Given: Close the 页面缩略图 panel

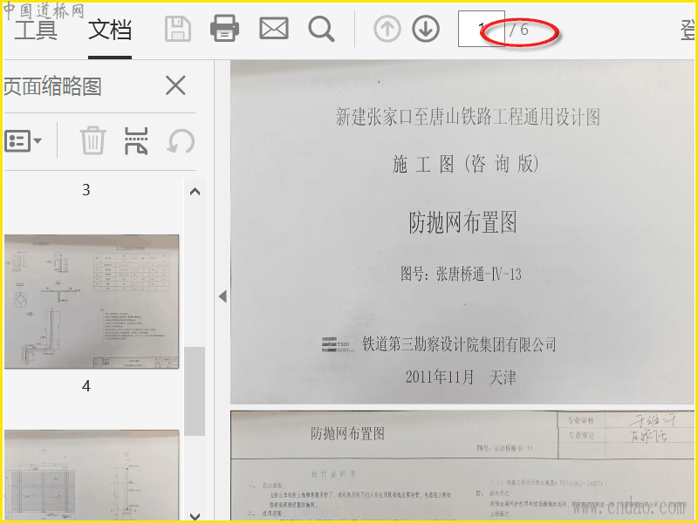Looking at the screenshot, I should (175, 85).
